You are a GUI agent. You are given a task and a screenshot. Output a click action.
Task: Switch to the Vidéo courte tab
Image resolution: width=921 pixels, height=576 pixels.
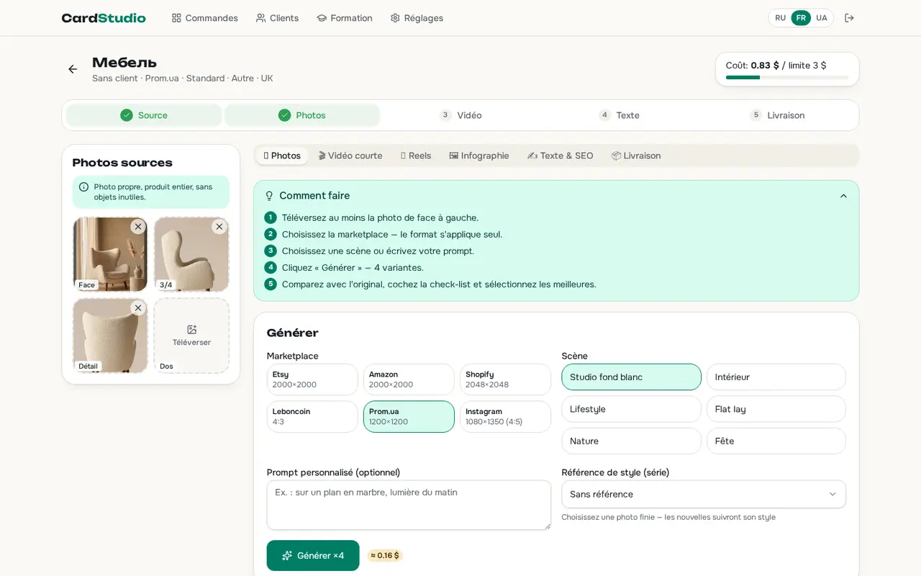pos(350,156)
